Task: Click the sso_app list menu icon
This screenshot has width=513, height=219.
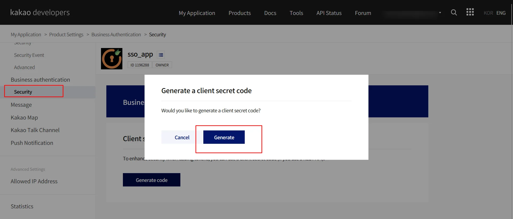Action: click(x=161, y=55)
